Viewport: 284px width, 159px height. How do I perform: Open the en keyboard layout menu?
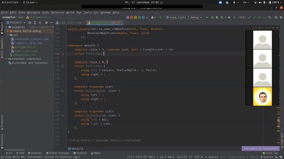point(246,2)
